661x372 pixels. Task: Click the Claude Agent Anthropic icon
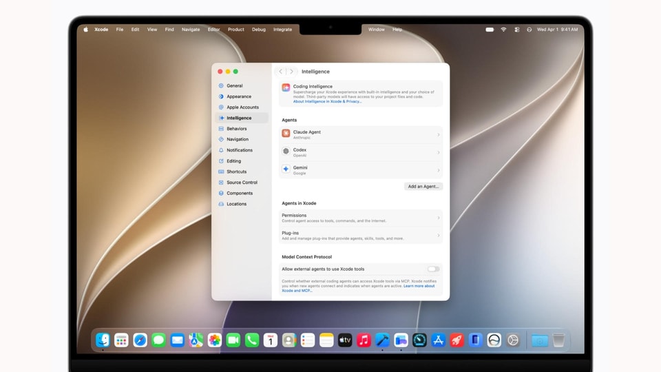(x=286, y=133)
